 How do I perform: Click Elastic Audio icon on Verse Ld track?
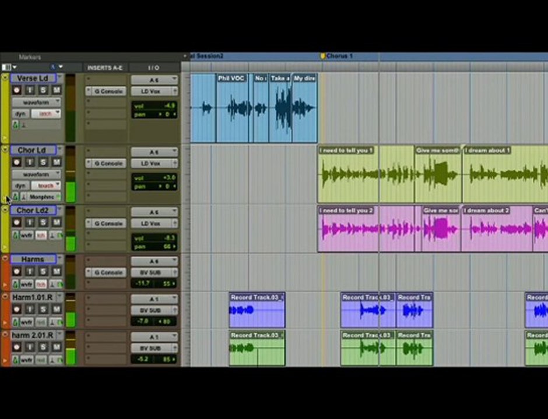pyautogui.click(x=23, y=125)
